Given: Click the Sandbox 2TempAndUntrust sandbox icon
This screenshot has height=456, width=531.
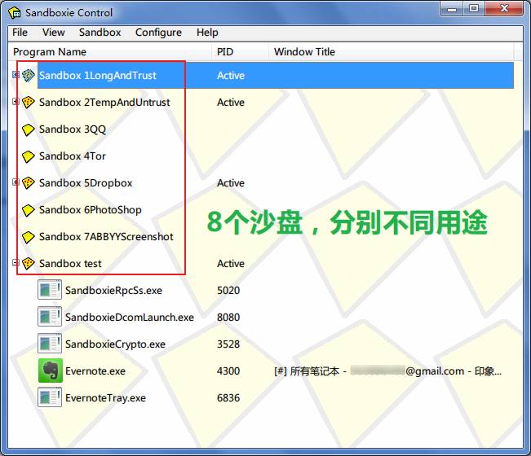Looking at the screenshot, I should (29, 102).
